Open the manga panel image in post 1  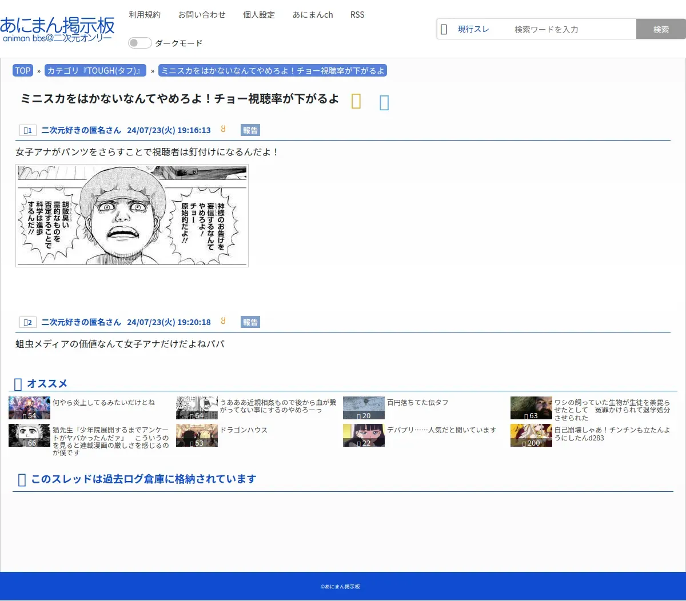pos(132,215)
